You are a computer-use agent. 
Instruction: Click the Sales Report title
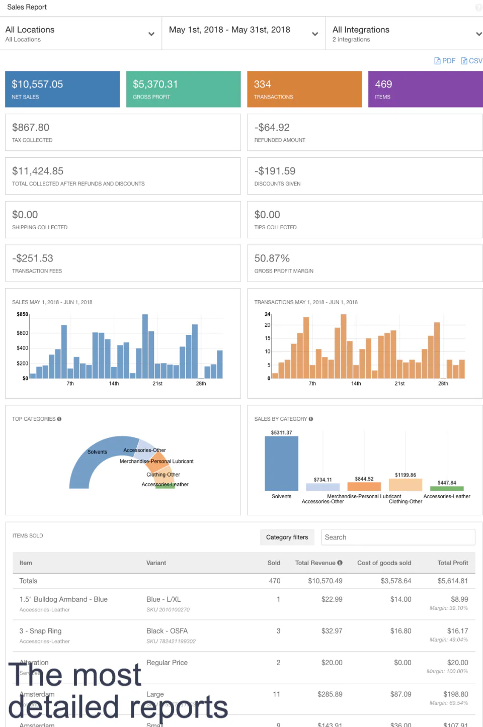click(x=26, y=7)
